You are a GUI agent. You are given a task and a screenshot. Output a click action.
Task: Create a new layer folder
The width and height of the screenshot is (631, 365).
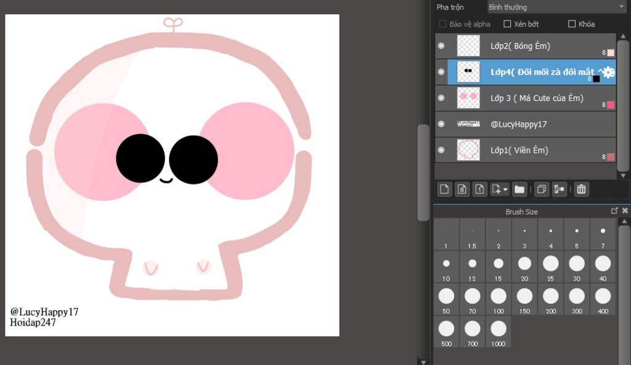click(519, 190)
